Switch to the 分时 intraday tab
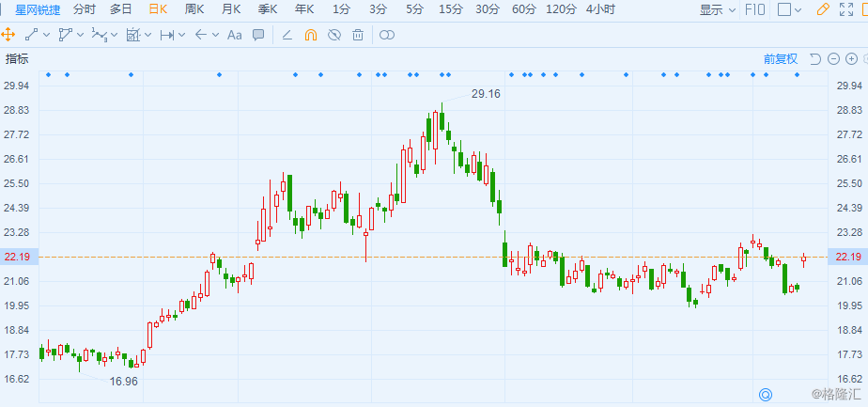 tap(84, 9)
